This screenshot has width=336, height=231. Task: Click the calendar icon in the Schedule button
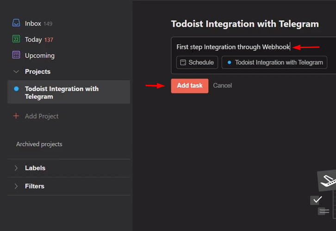pos(183,62)
